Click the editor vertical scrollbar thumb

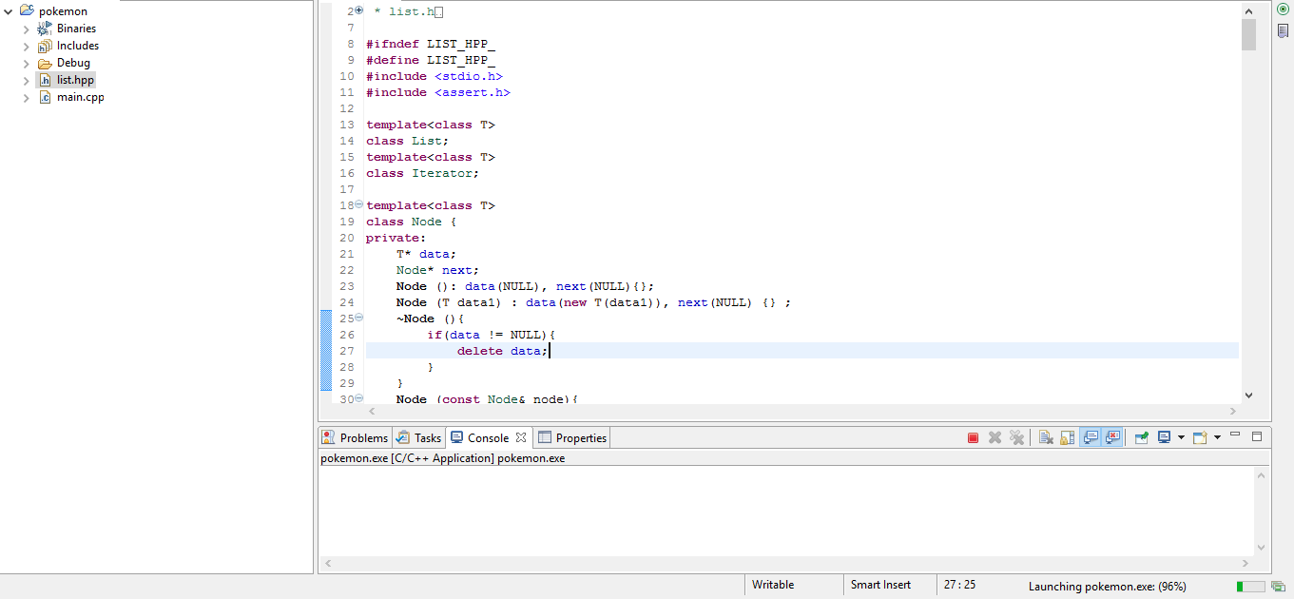point(1248,33)
